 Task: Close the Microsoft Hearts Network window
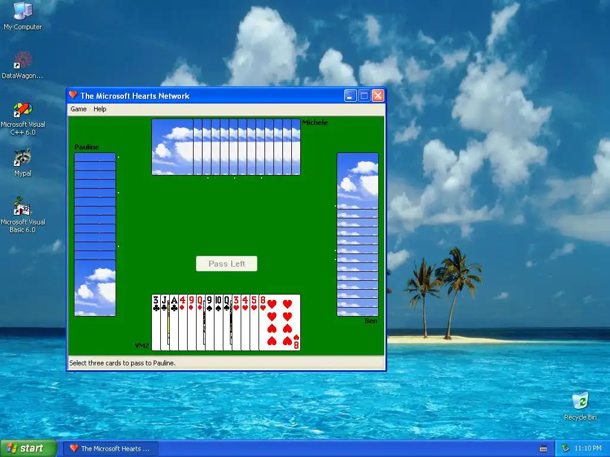tap(378, 96)
